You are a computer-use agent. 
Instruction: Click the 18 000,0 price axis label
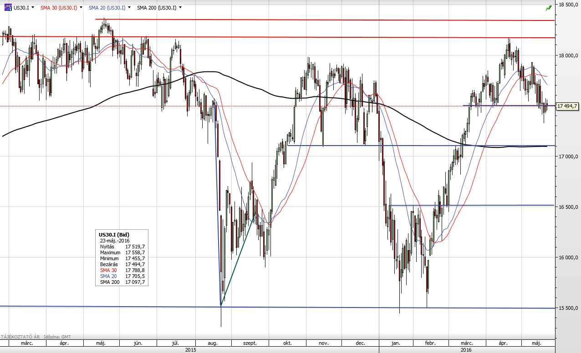(x=568, y=55)
